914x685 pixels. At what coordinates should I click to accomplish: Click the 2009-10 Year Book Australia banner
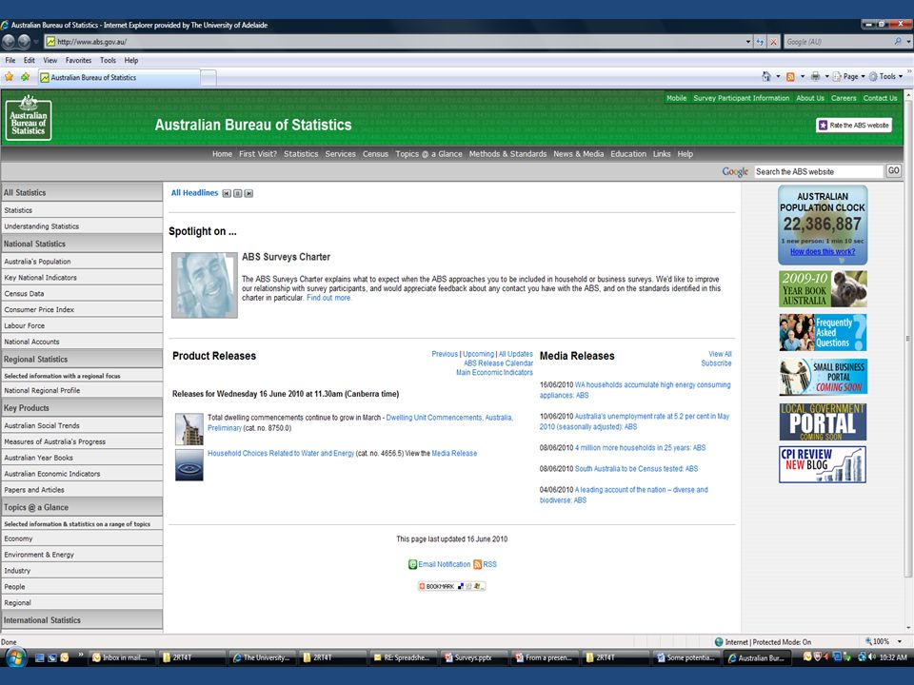point(823,288)
